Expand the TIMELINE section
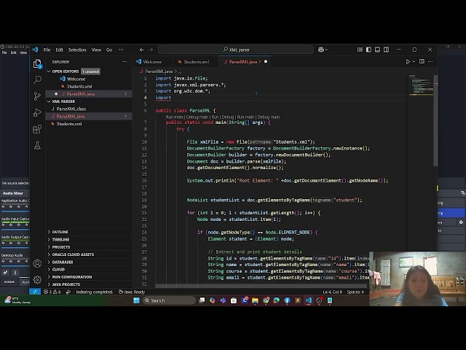The width and height of the screenshot is (466, 350). [60, 239]
